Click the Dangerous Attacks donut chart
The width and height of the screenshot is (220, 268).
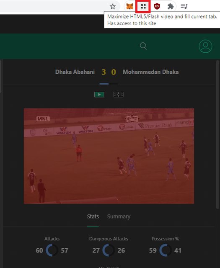click(x=109, y=250)
